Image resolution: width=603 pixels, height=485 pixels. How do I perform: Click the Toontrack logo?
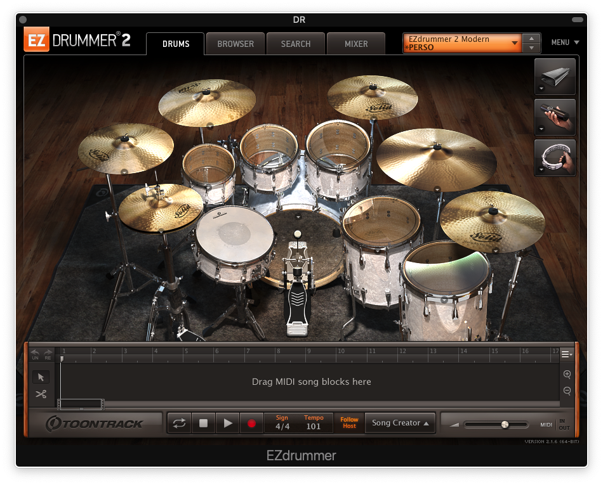[94, 424]
